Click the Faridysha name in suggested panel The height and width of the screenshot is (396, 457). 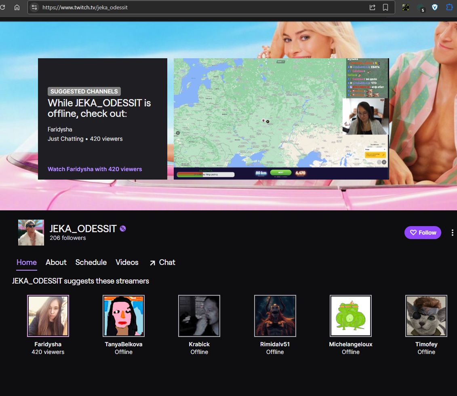(x=60, y=129)
